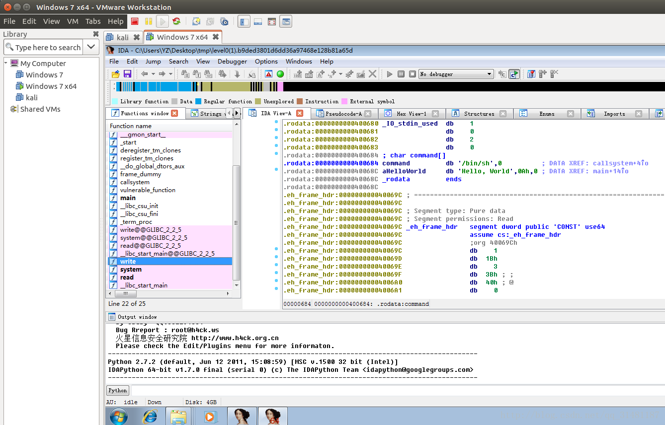Click the breakpoint list icon
Viewport: 665px width, 425px height.
pos(531,74)
